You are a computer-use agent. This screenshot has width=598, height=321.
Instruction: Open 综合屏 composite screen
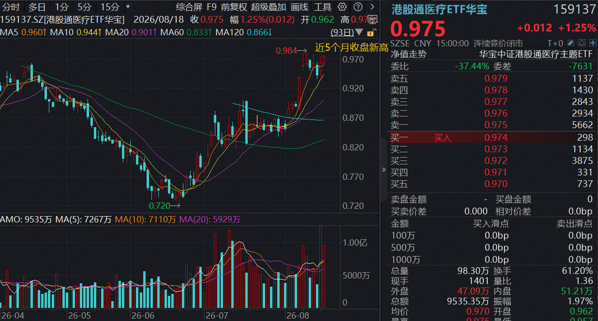pyautogui.click(x=189, y=7)
